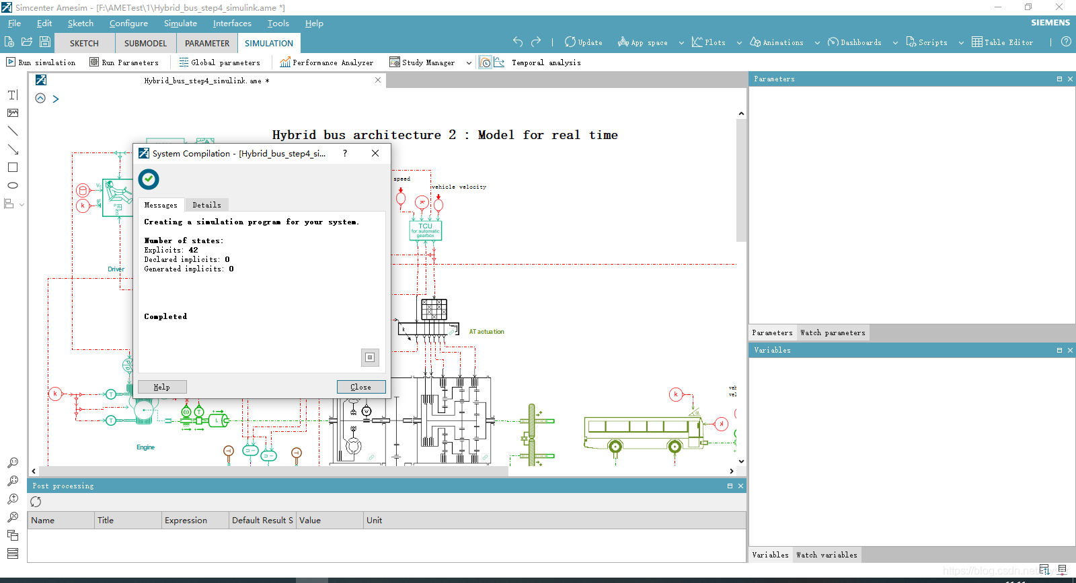Image resolution: width=1076 pixels, height=583 pixels.
Task: Switch to Watch parameters tab
Action: (x=833, y=332)
